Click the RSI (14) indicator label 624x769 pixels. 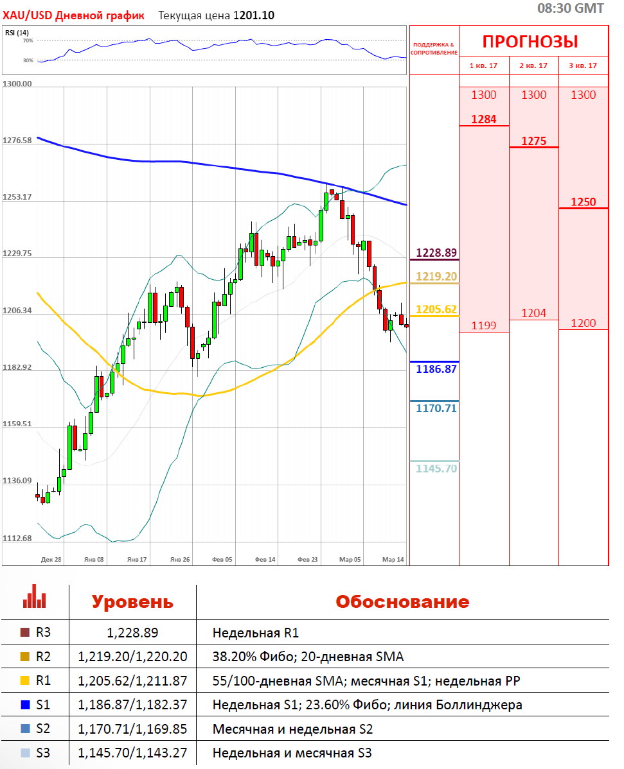[x=17, y=33]
